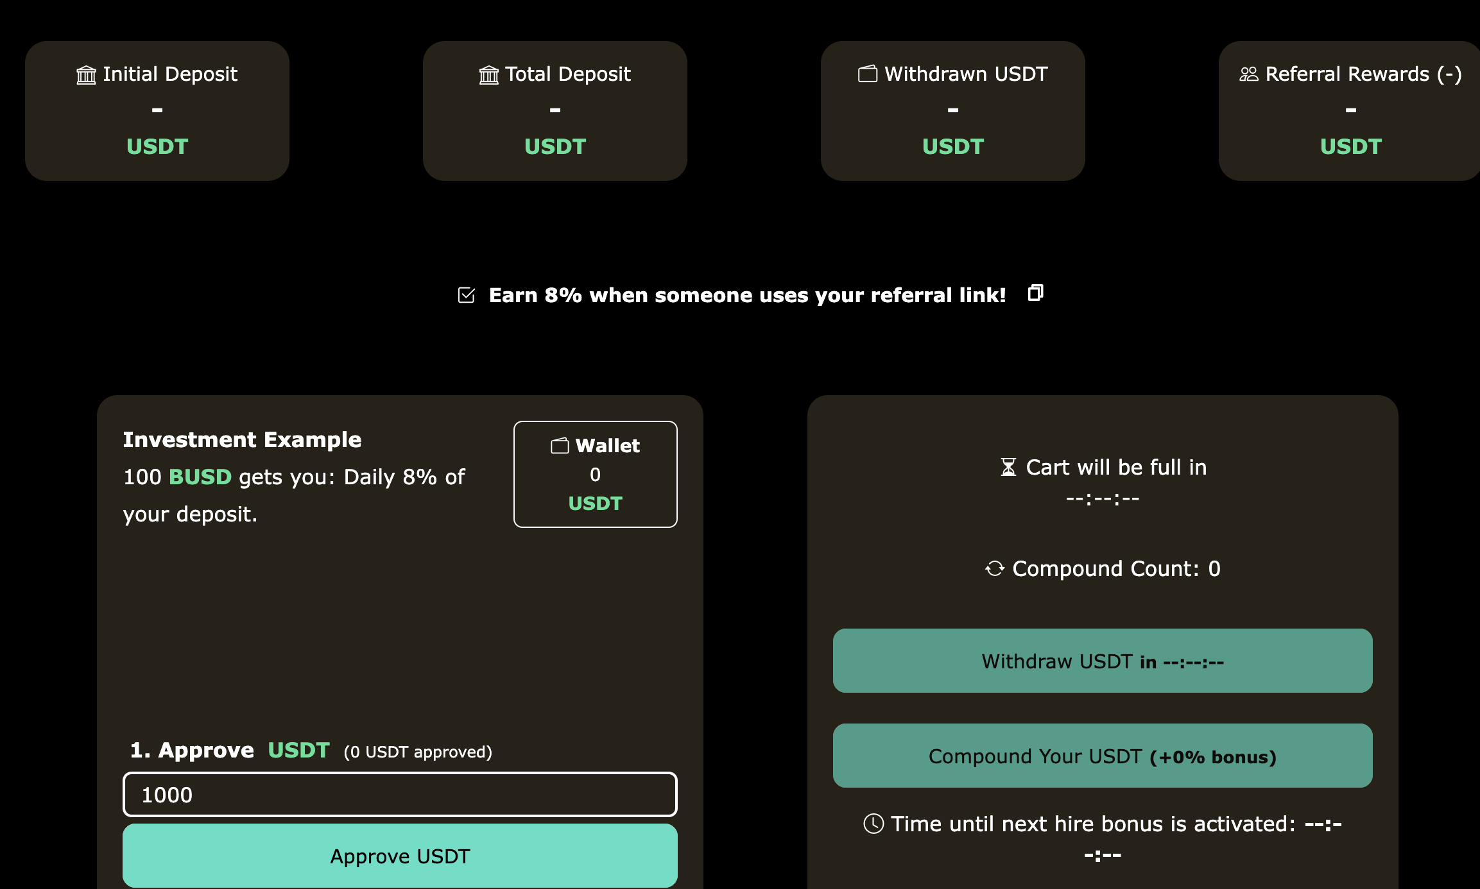Click the bank icon next to Total Deposit
Image resolution: width=1480 pixels, height=889 pixels.
[488, 75]
